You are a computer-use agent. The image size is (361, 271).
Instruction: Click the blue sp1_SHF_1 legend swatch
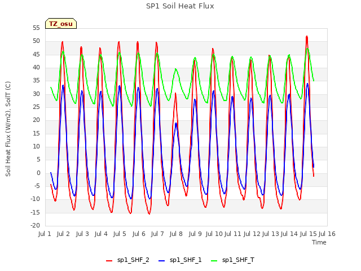[x=162, y=261]
